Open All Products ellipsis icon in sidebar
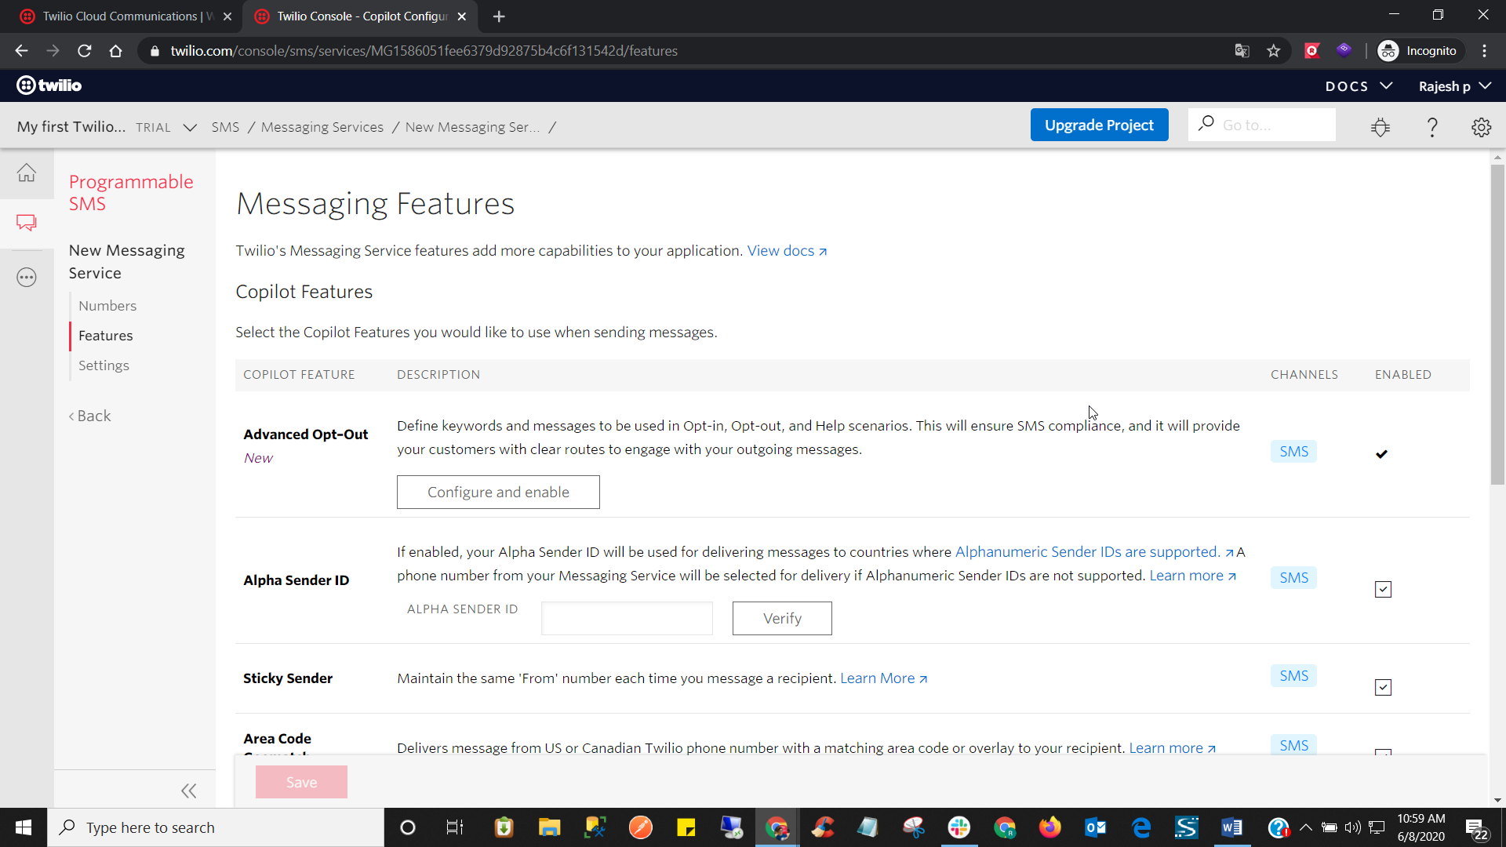Image resolution: width=1506 pixels, height=847 pixels. pyautogui.click(x=27, y=277)
